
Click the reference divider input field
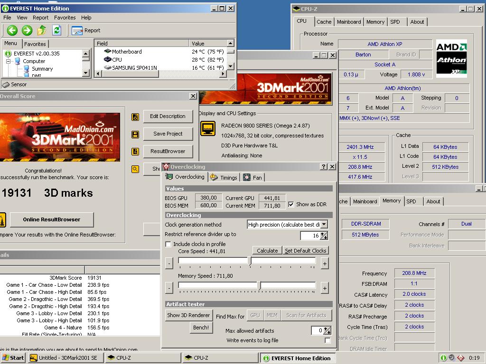310,236
